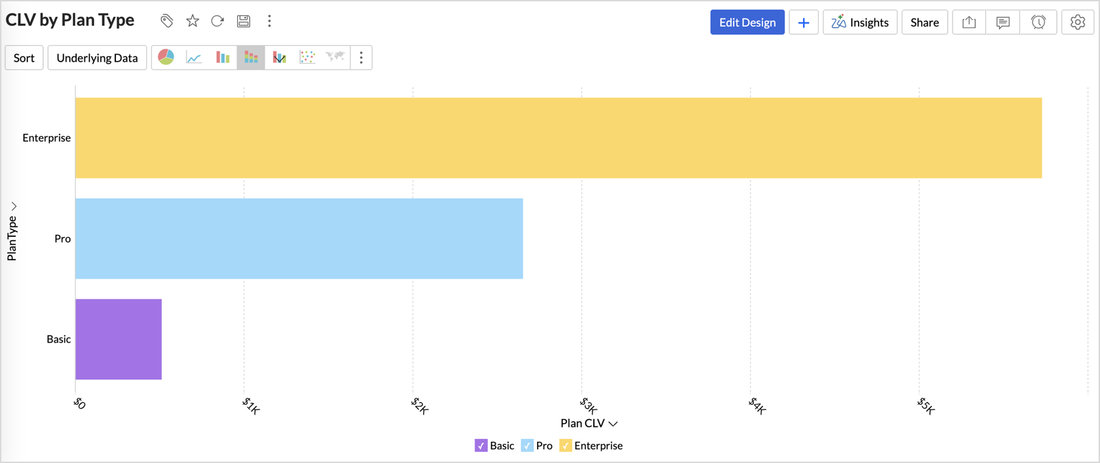This screenshot has height=463, width=1100.
Task: Mark report as favorite with the star
Action: click(193, 21)
